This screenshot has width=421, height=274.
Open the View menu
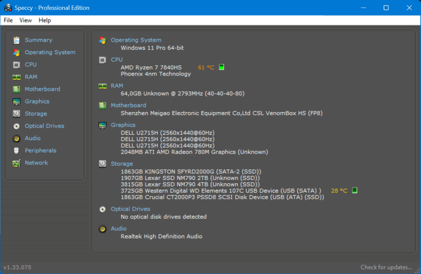pos(26,20)
